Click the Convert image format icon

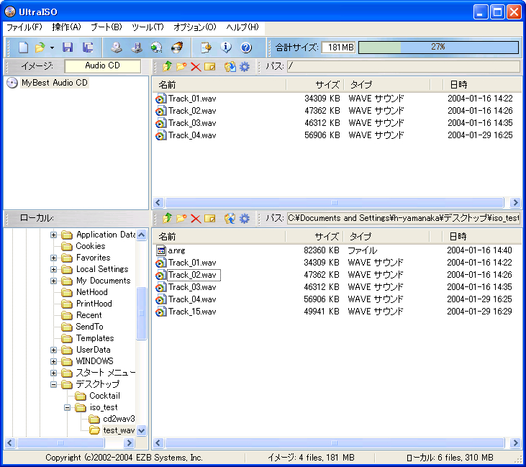pos(156,47)
